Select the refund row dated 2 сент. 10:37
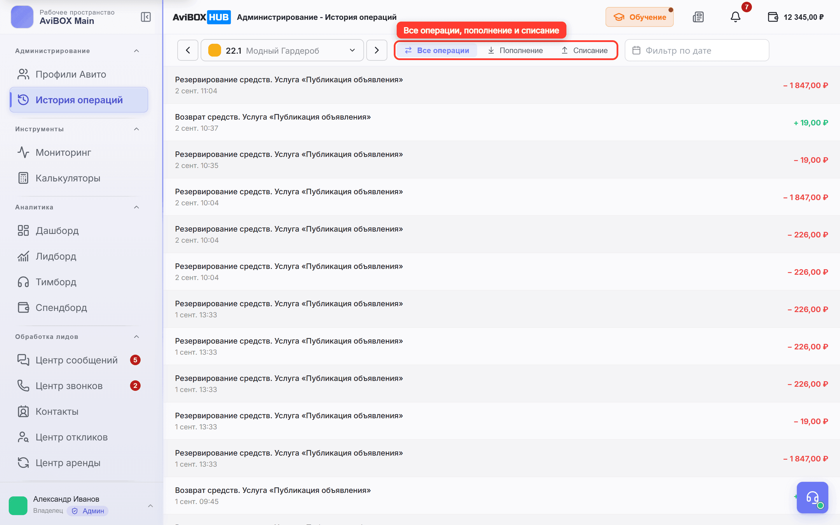840x525 pixels. tap(502, 123)
